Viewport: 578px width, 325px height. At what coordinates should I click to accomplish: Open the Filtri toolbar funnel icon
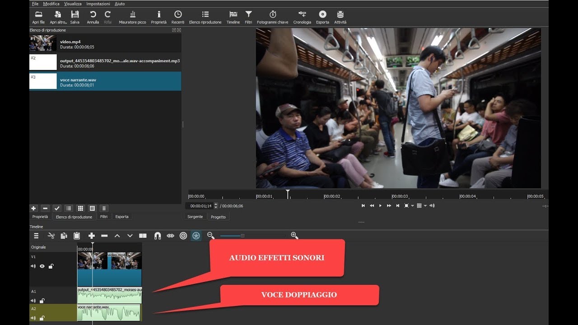[x=248, y=17]
